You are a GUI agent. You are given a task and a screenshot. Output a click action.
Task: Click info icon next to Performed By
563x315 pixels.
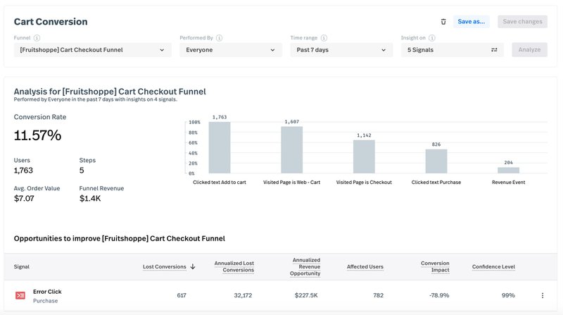pos(220,38)
